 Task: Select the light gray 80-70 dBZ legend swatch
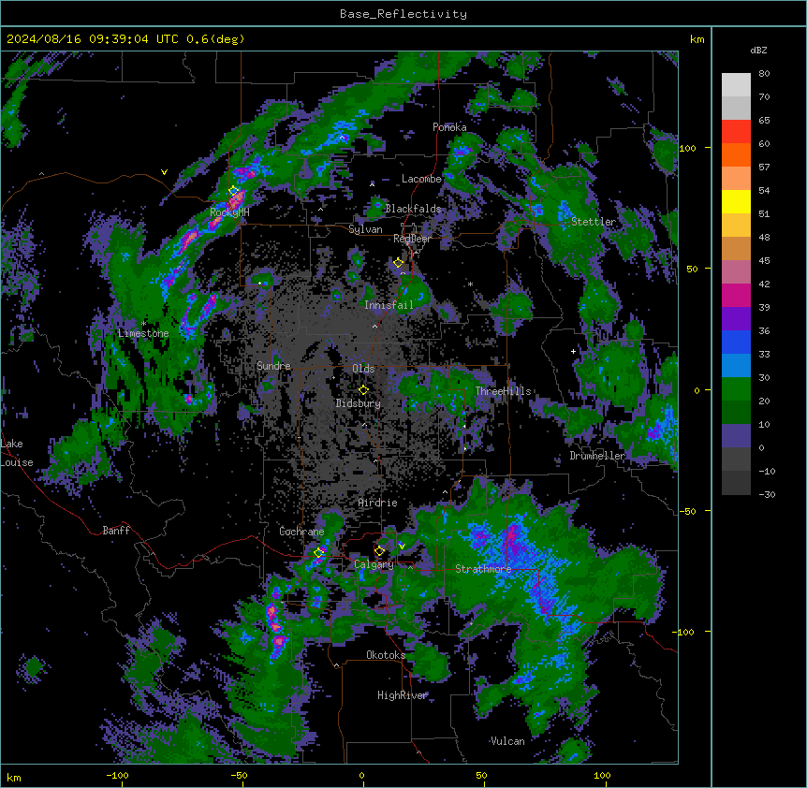click(736, 85)
